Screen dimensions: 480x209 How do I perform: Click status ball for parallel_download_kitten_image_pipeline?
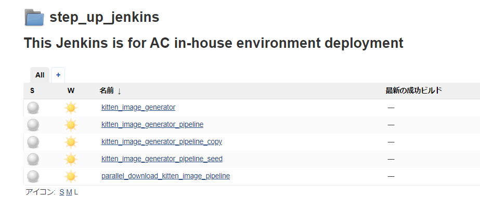pos(33,176)
